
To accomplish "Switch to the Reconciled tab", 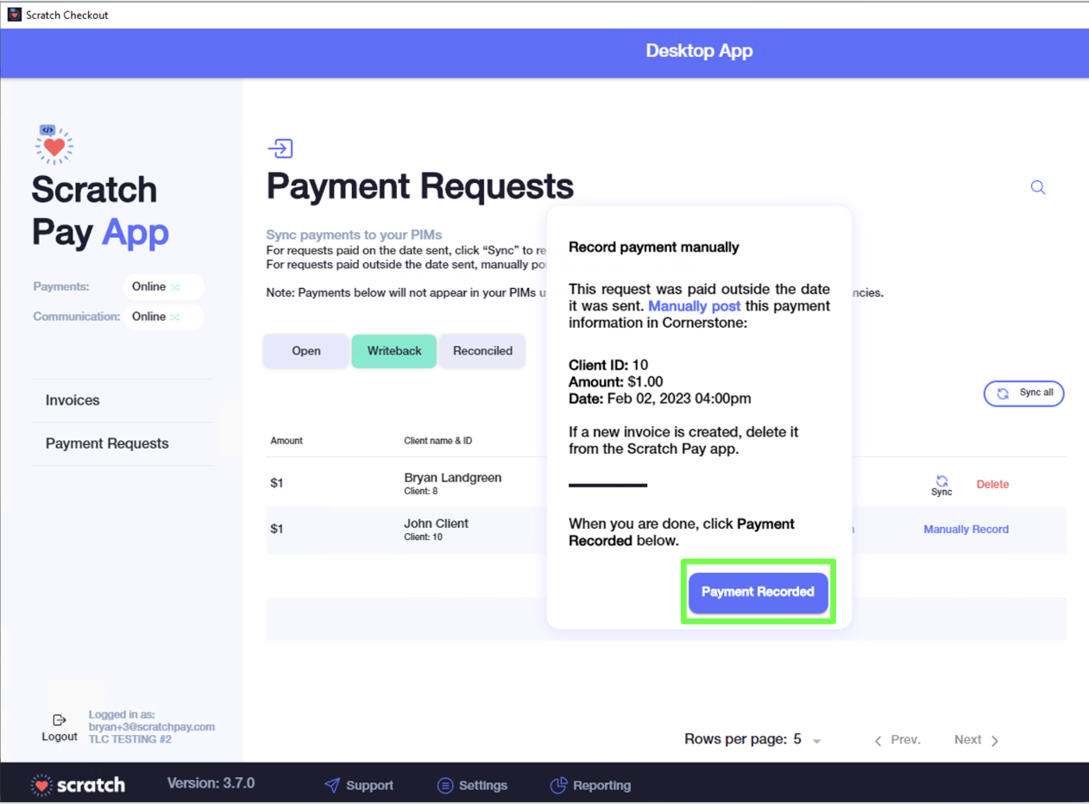I will coord(482,351).
